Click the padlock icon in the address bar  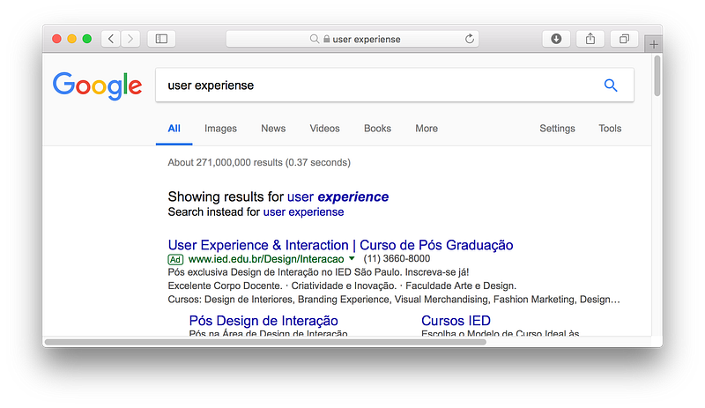(x=327, y=39)
